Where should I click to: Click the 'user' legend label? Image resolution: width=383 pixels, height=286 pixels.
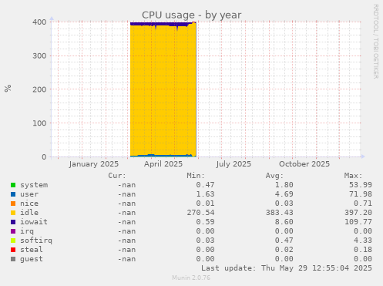pyautogui.click(x=29, y=194)
